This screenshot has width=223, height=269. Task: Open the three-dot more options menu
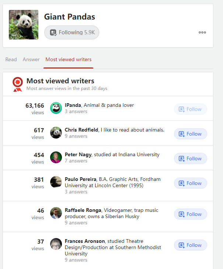tap(202, 32)
